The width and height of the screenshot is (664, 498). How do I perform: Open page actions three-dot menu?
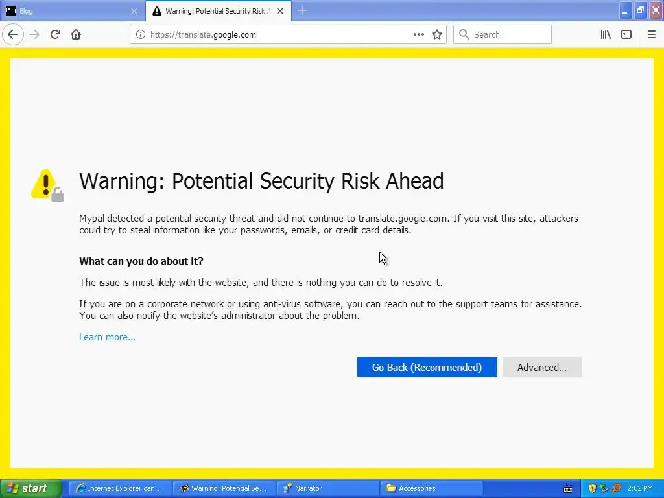tap(419, 34)
